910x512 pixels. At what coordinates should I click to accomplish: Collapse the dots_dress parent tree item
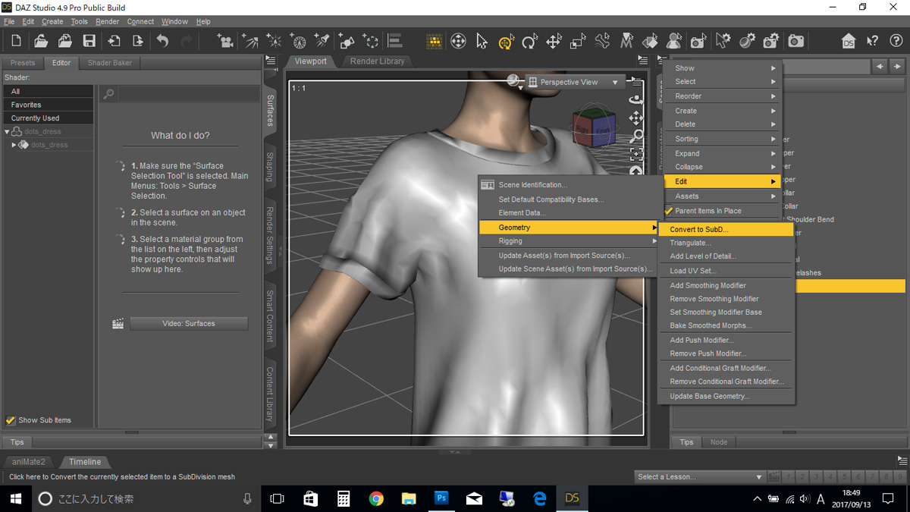pos(7,132)
